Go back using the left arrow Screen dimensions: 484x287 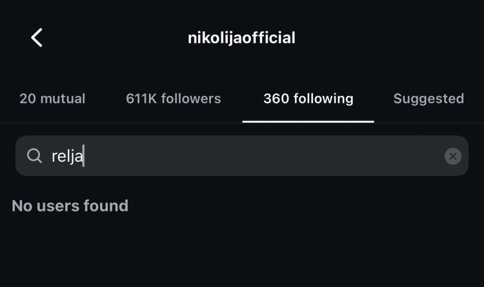click(x=37, y=37)
